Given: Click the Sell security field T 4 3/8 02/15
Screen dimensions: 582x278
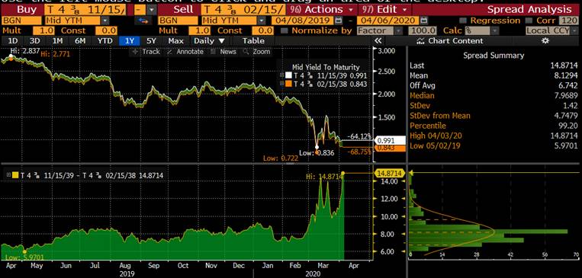Looking at the screenshot, I should pyautogui.click(x=244, y=9).
